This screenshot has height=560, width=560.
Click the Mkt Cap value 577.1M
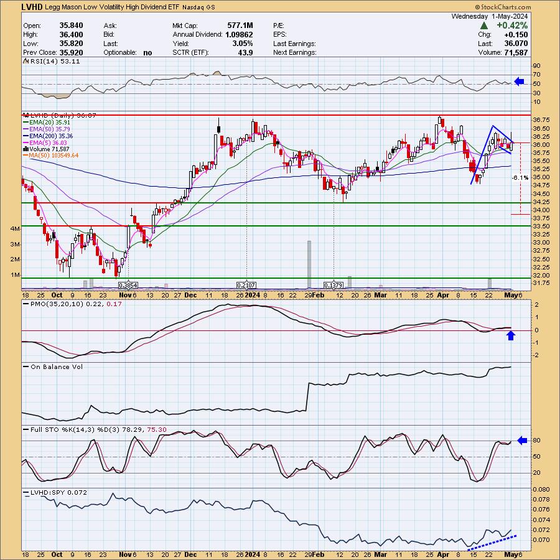[x=240, y=26]
